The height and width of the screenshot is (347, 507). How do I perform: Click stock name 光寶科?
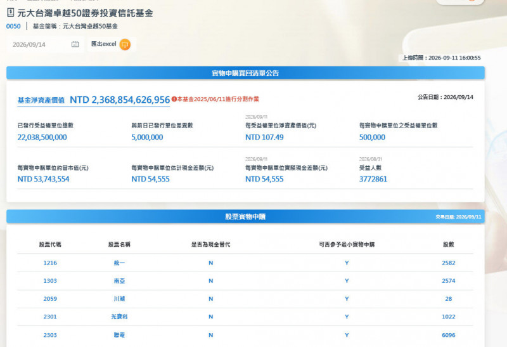119,317
